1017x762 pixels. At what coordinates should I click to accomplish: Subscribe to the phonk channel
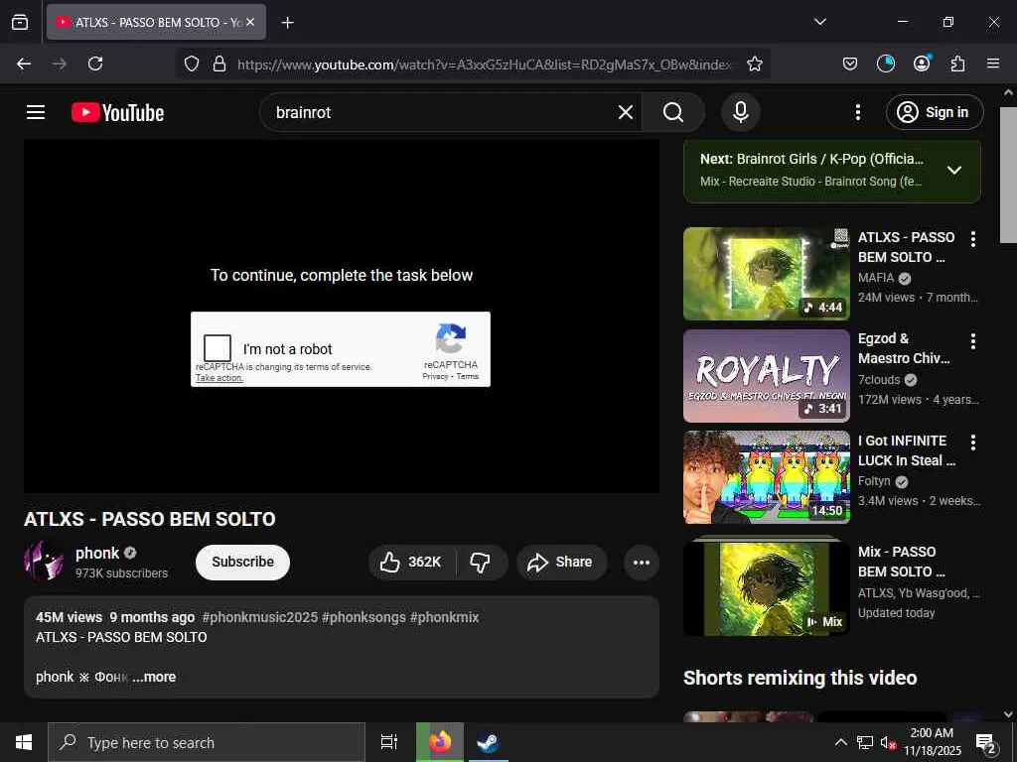[242, 562]
